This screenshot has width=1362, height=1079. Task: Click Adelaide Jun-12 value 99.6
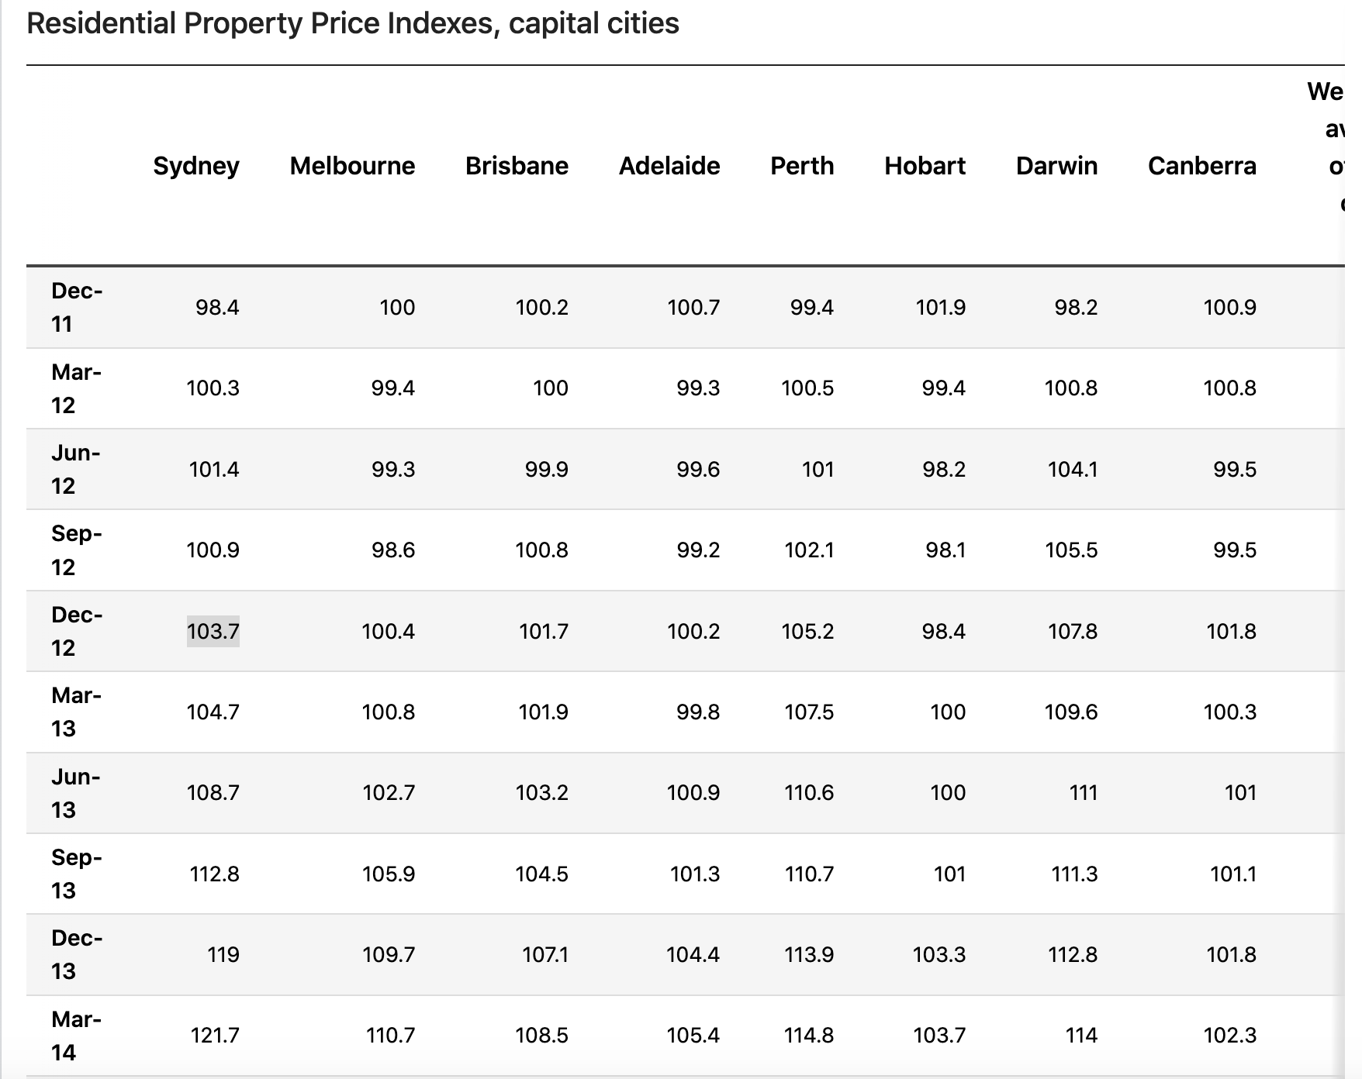point(698,469)
